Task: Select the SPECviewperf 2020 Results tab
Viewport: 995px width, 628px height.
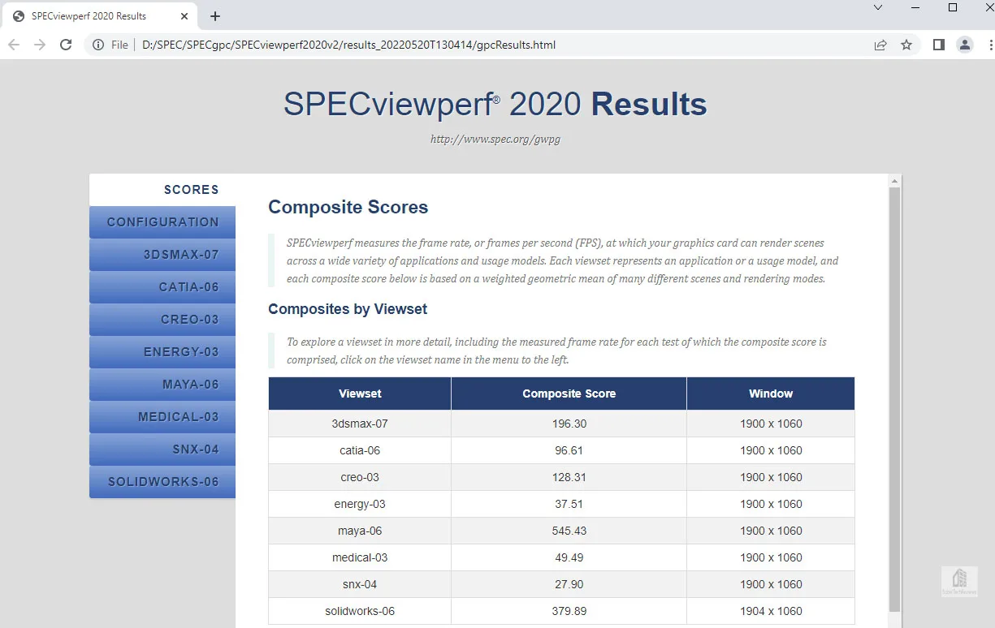Action: click(102, 16)
